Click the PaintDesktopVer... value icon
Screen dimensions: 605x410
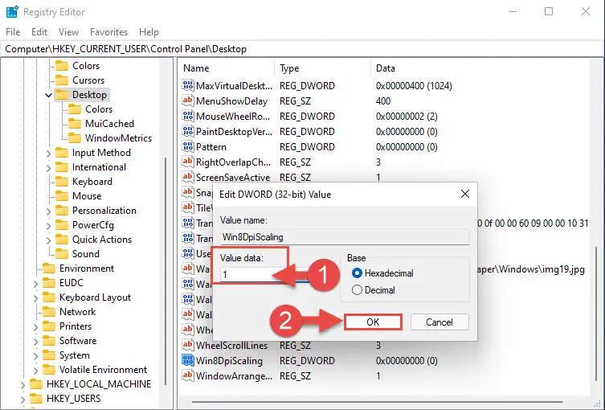(x=188, y=131)
